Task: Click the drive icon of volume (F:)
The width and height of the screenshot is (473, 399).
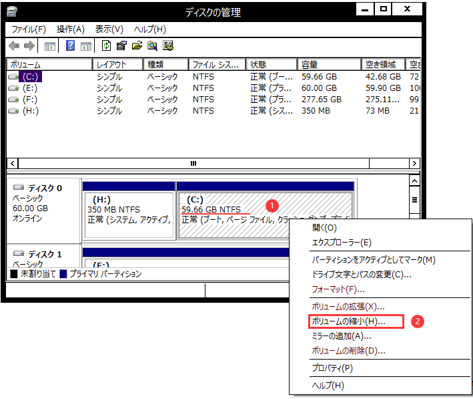Action: (x=13, y=100)
